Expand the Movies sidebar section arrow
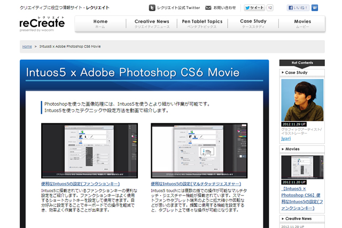Screen dimensions: 342x228 pos(283,149)
